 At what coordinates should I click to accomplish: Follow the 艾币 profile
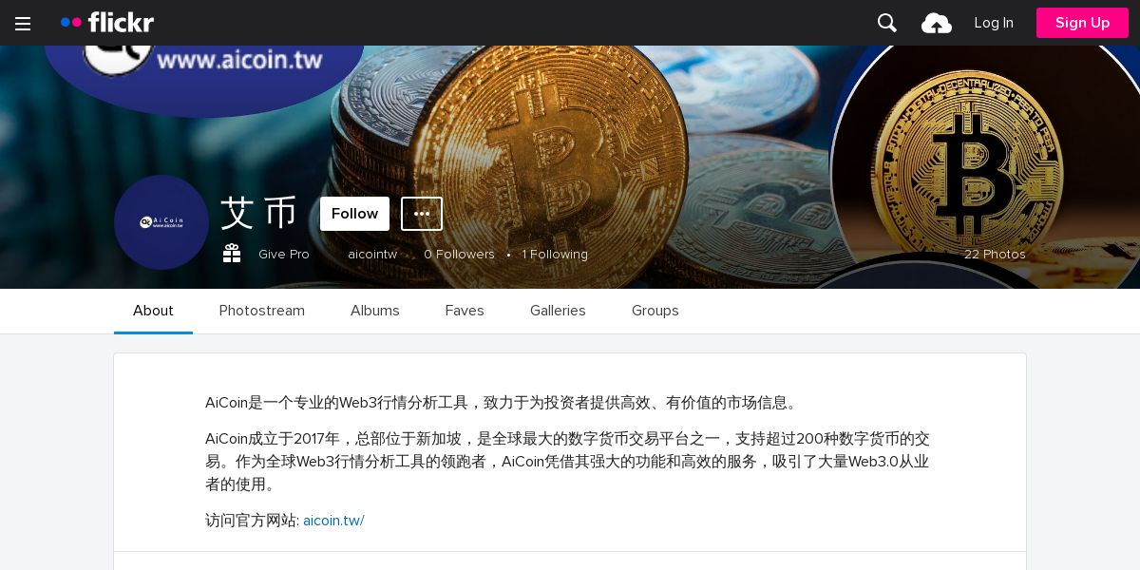coord(354,214)
